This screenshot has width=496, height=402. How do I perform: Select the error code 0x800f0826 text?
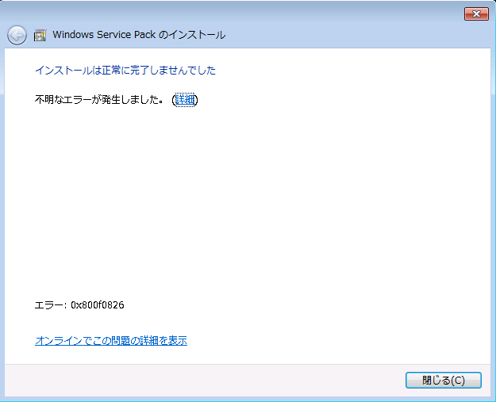(x=98, y=305)
